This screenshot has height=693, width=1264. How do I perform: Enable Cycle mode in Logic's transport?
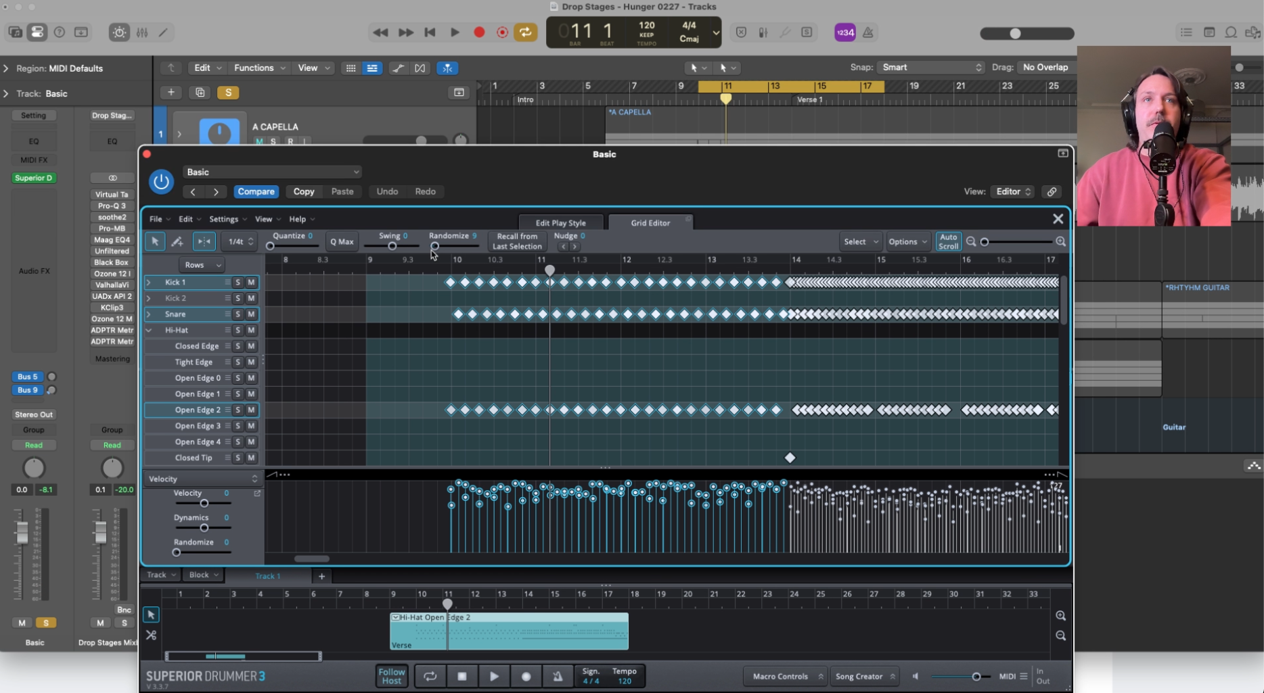tap(526, 32)
